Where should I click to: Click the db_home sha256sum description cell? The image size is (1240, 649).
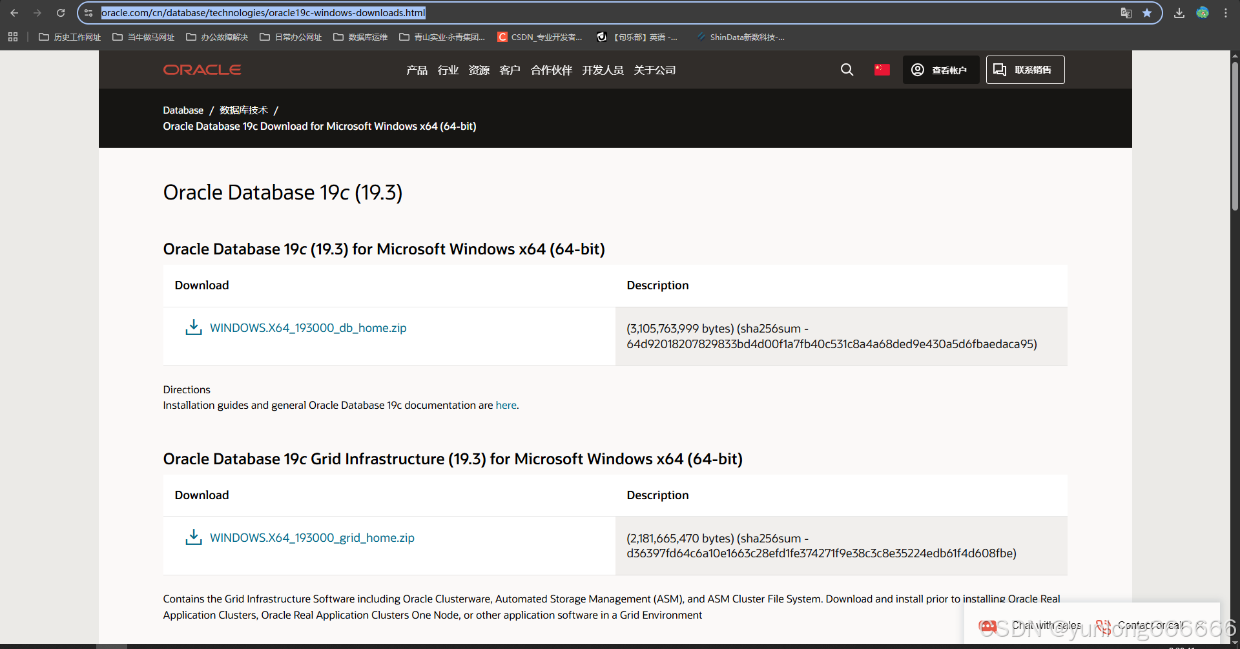click(841, 336)
